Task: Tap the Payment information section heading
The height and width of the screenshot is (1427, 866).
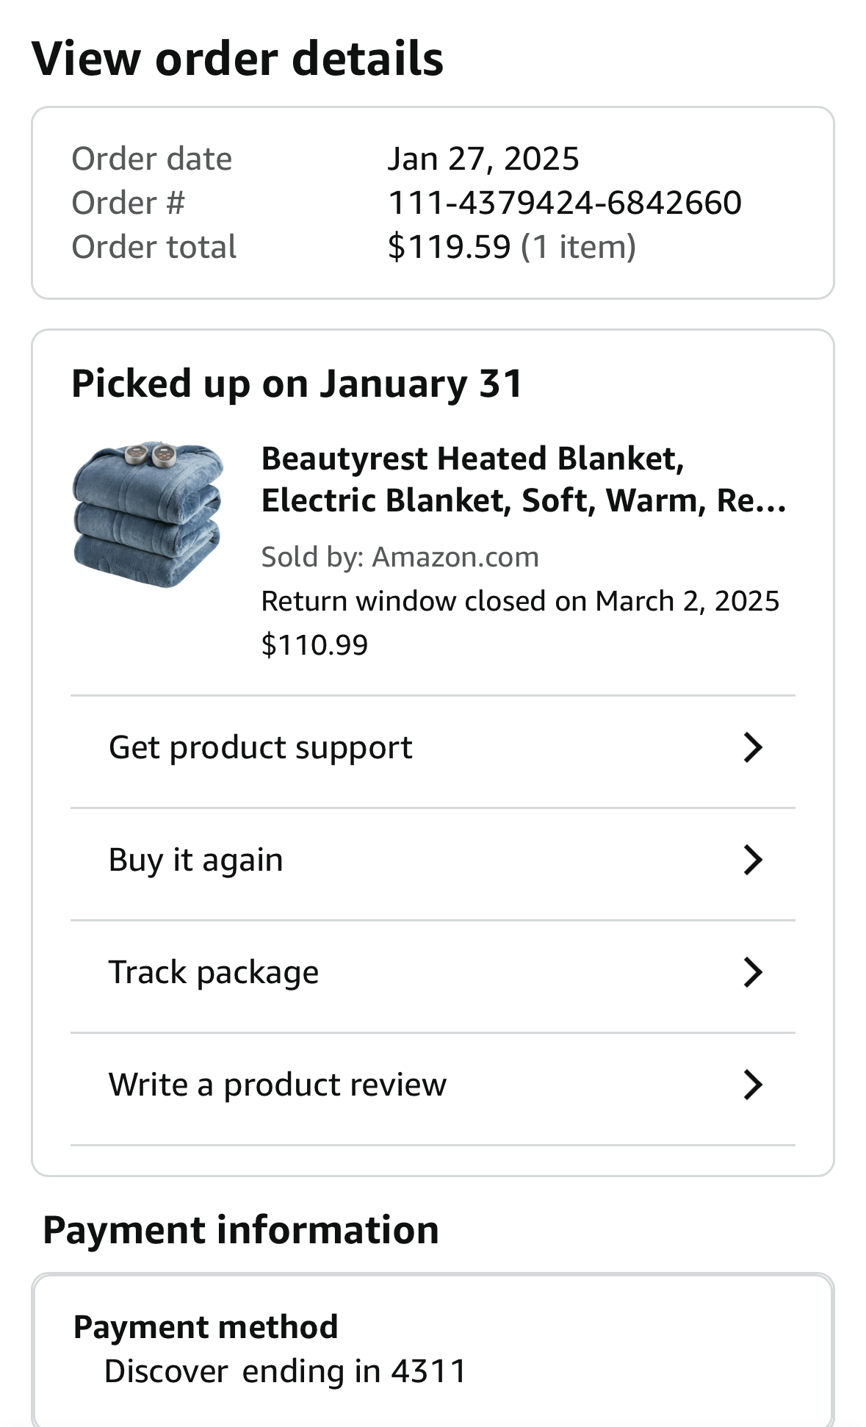Action: 241,1230
